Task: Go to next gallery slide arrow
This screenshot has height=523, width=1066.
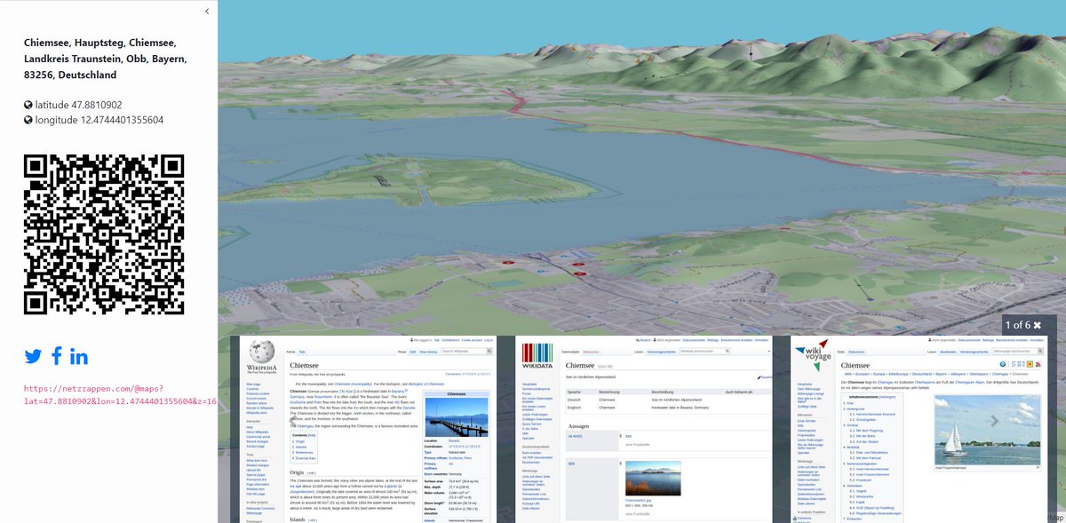Action: click(994, 422)
